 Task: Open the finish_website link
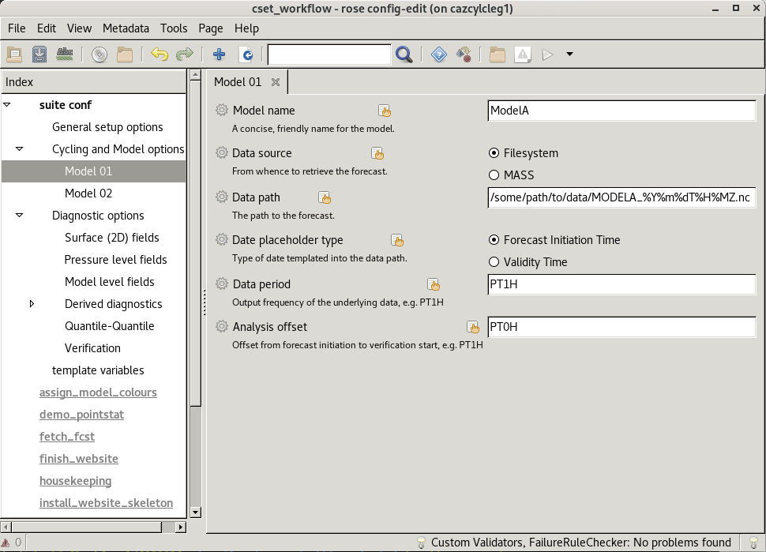(x=79, y=458)
